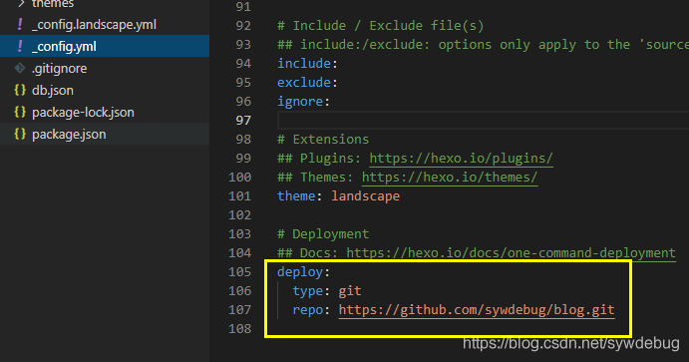Click line number 105 in gutter
The height and width of the screenshot is (362, 689).
point(240,272)
